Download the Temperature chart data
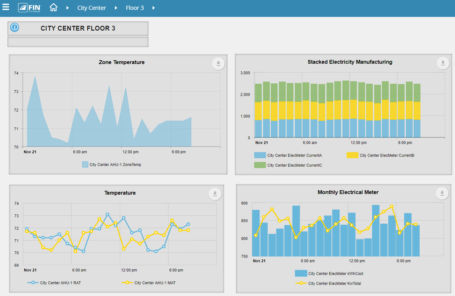Image resolution: width=455 pixels, height=296 pixels. click(x=215, y=194)
